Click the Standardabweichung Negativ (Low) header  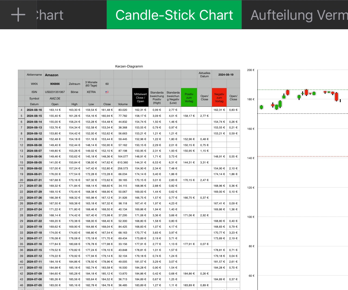(173, 98)
